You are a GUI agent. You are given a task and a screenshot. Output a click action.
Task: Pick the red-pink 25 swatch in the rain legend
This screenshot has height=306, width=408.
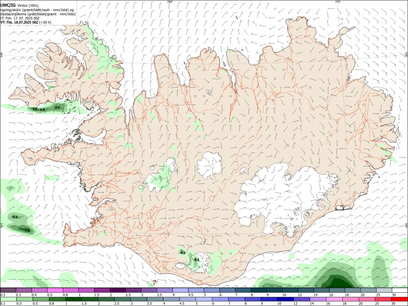pyautogui.click(x=383, y=299)
